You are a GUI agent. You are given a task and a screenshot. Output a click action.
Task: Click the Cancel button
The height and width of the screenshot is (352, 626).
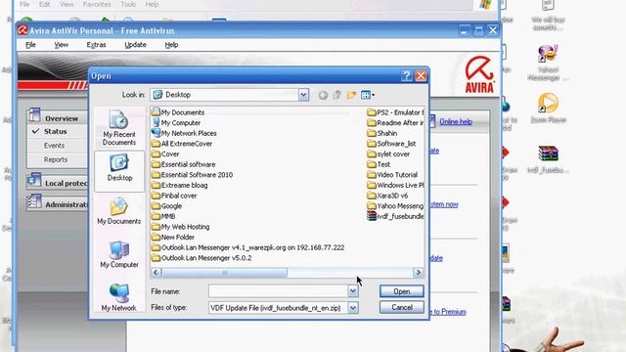click(x=402, y=307)
